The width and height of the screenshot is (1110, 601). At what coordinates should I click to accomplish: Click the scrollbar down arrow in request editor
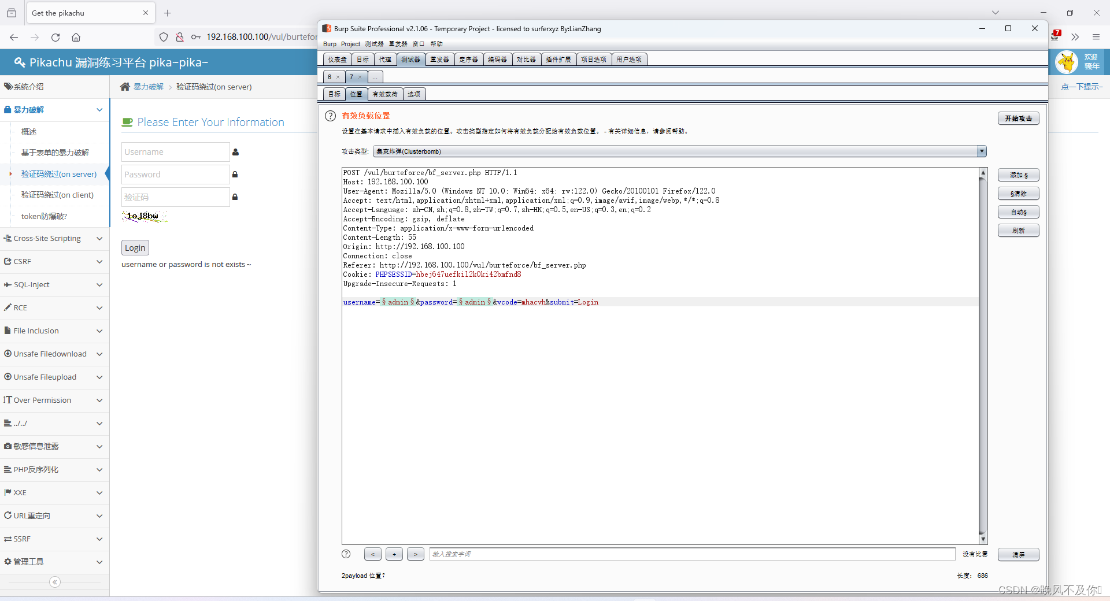coord(983,539)
